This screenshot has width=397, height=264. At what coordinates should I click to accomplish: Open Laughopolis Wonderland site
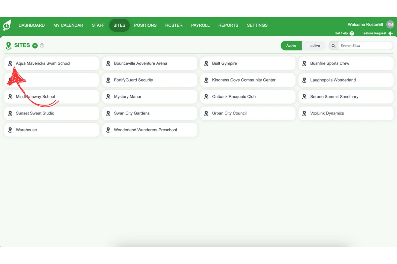point(346,80)
